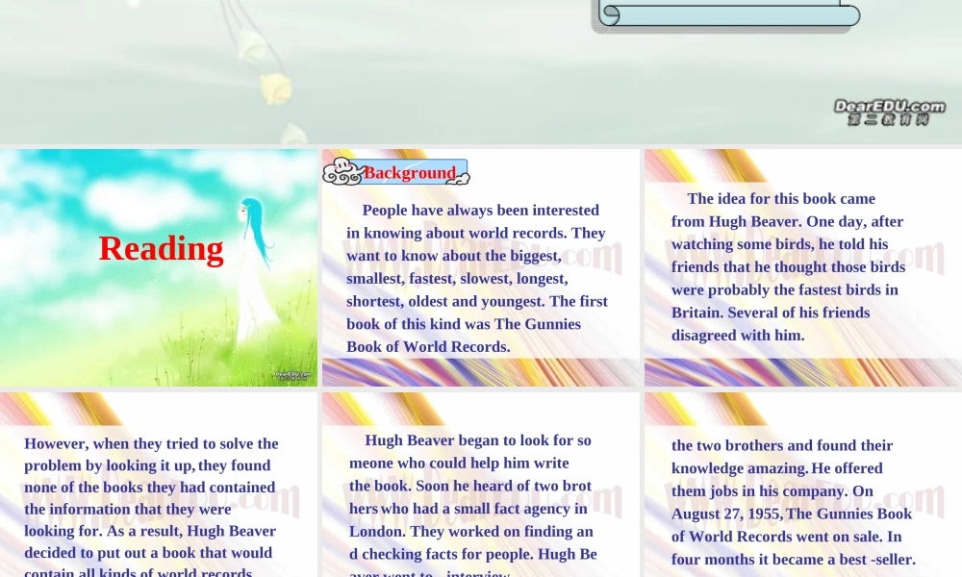This screenshot has width=962, height=577.
Task: Select the red Background heading label
Action: click(x=409, y=173)
